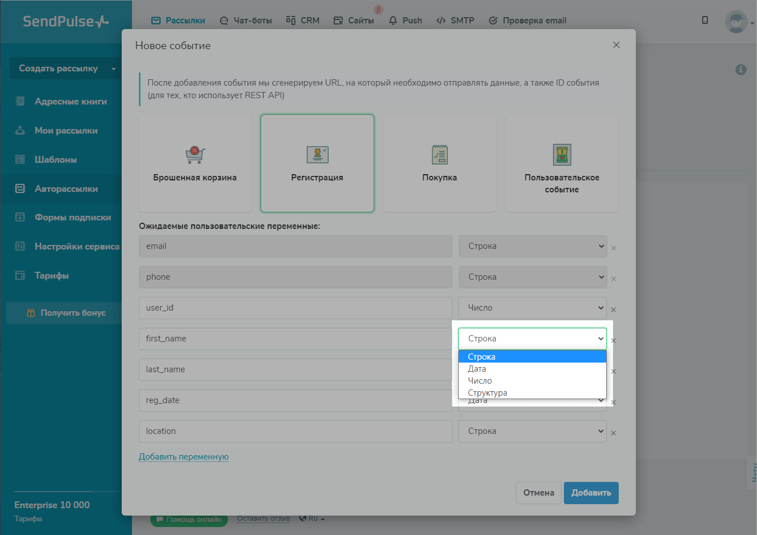Expand the type dropdown for location
The width and height of the screenshot is (757, 535).
pyautogui.click(x=532, y=431)
